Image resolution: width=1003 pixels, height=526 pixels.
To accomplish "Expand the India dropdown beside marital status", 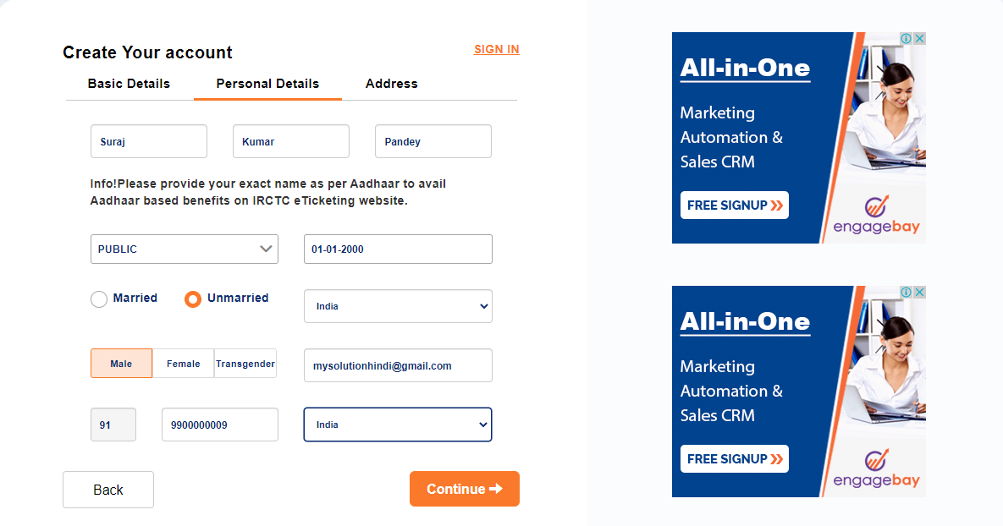I will 398,306.
